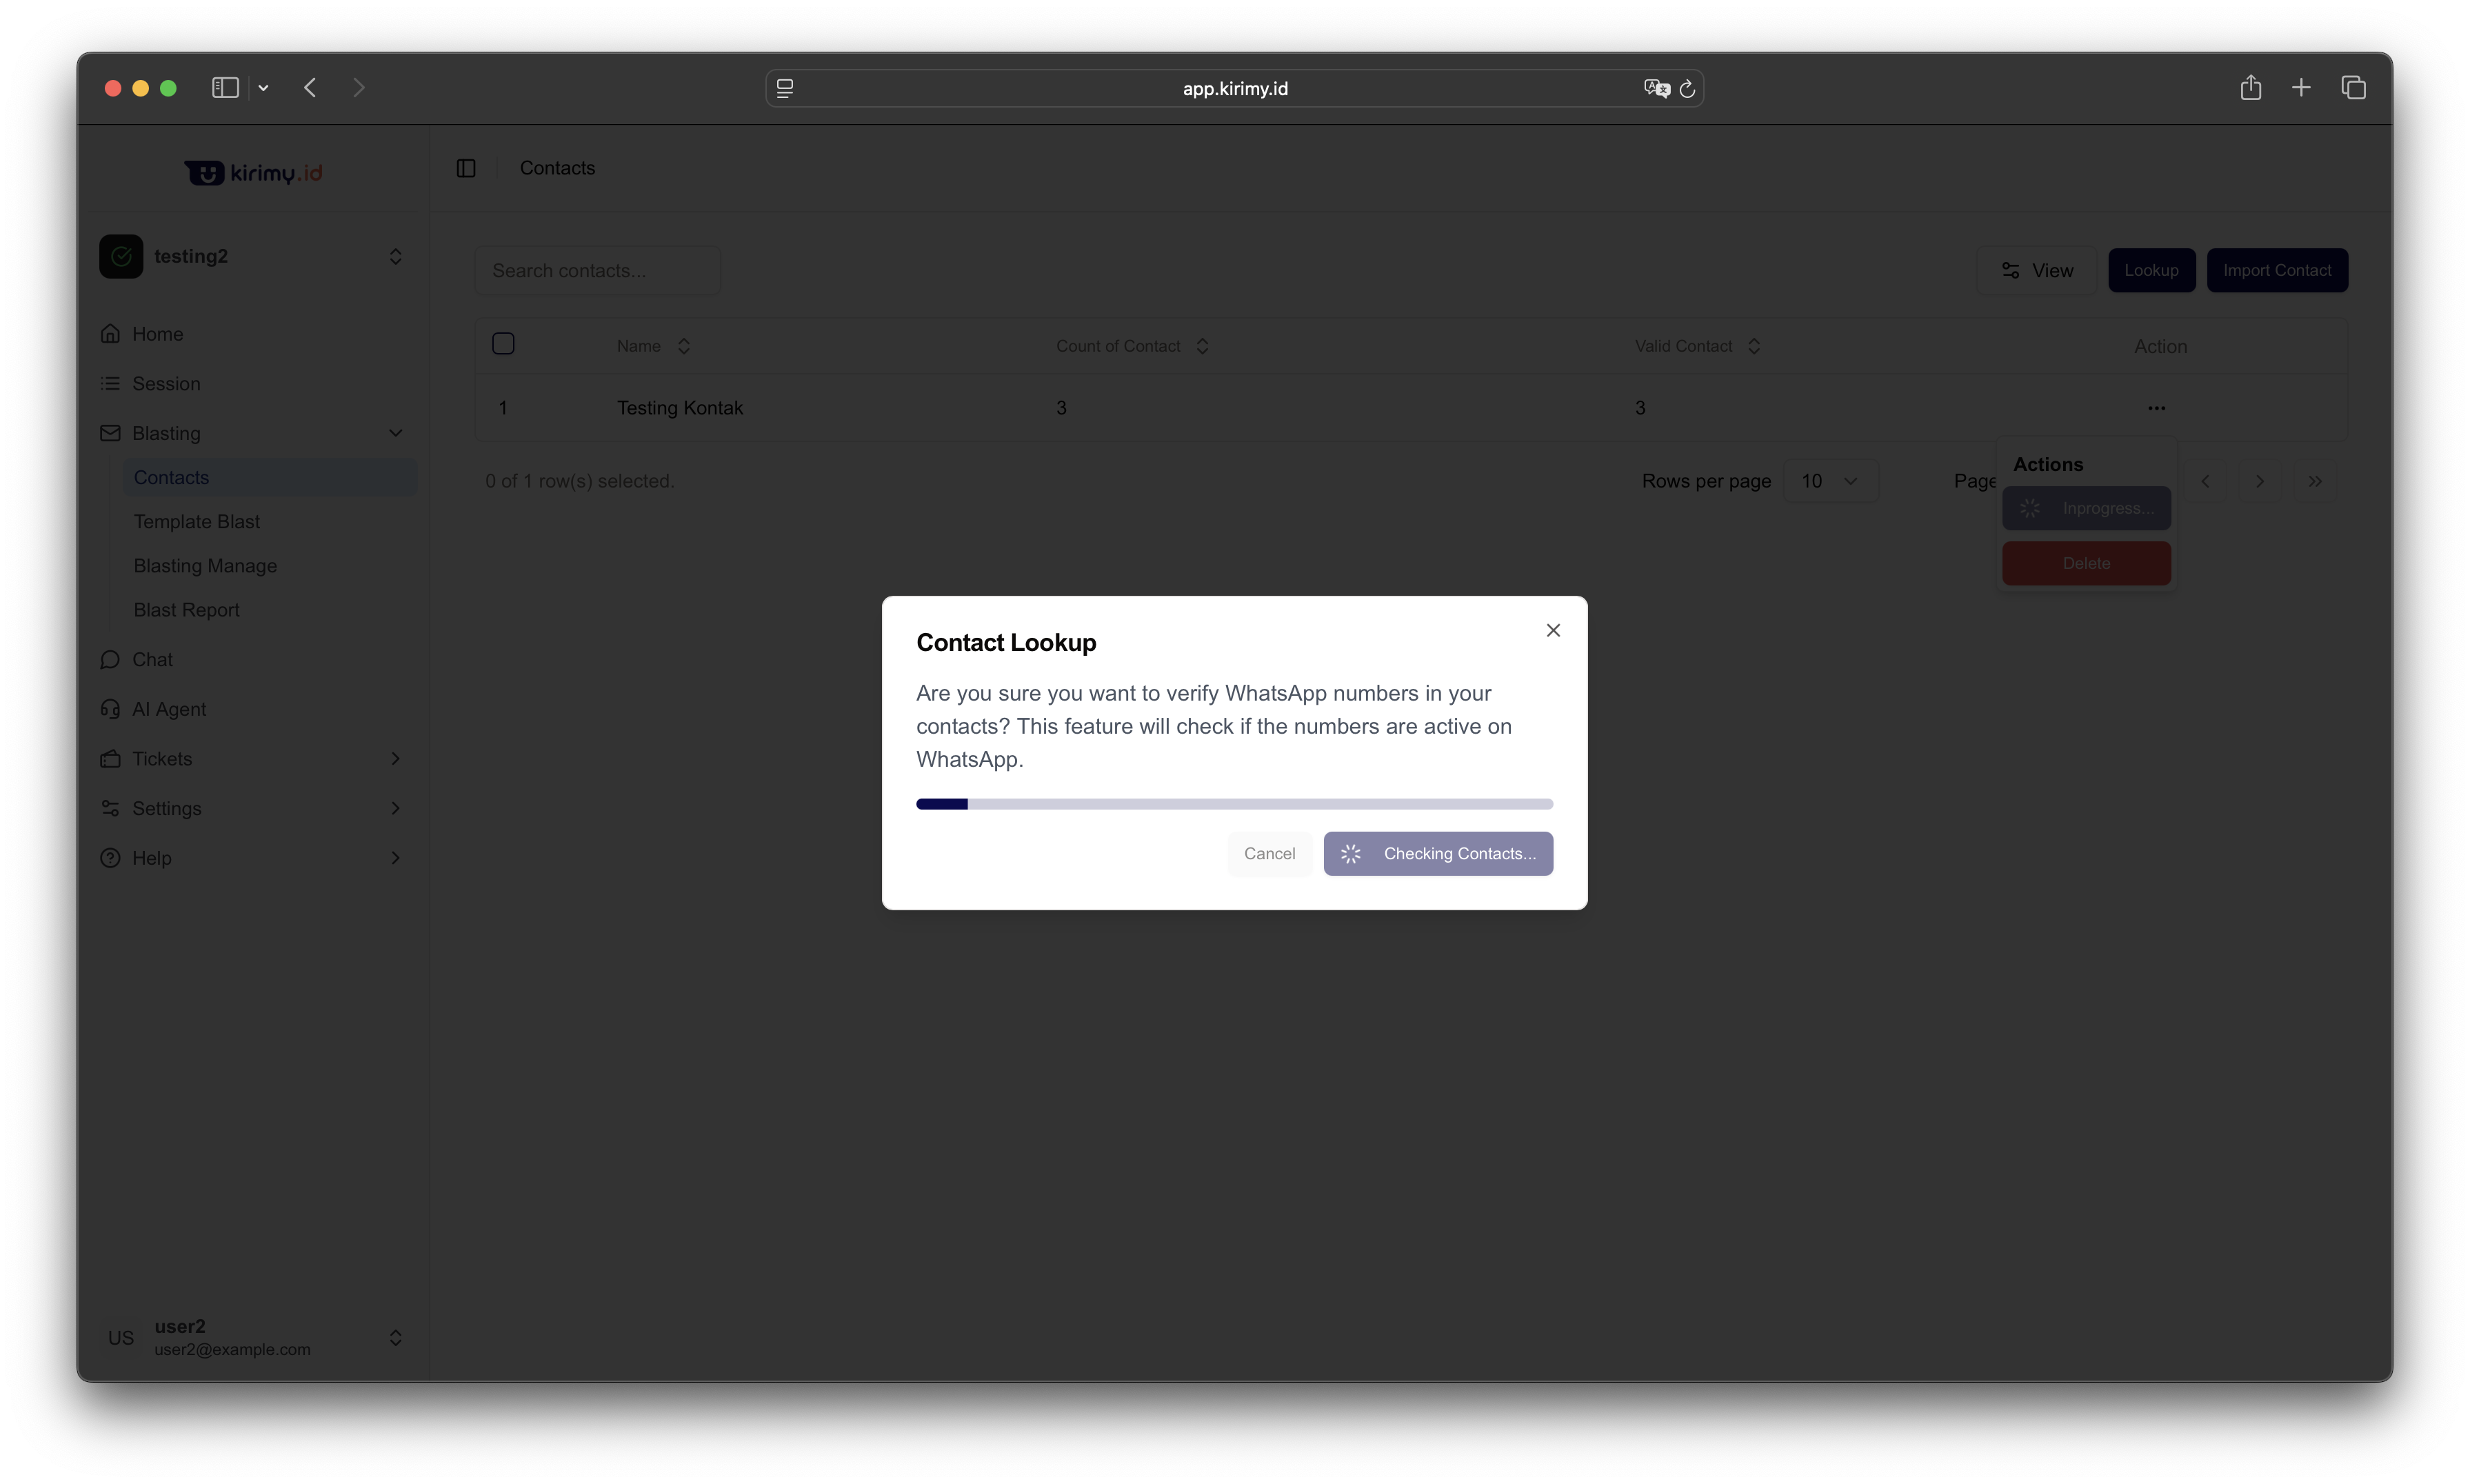2470x1484 pixels.
Task: Open Template Blast menu item
Action: pos(196,522)
